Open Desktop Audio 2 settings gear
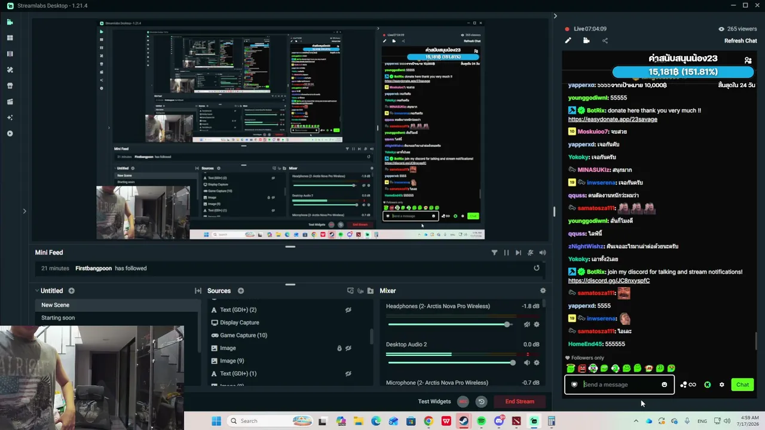 click(x=536, y=363)
